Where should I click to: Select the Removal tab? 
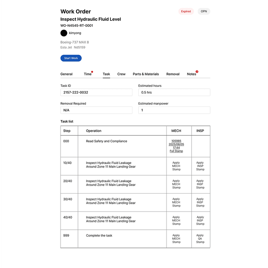173,74
